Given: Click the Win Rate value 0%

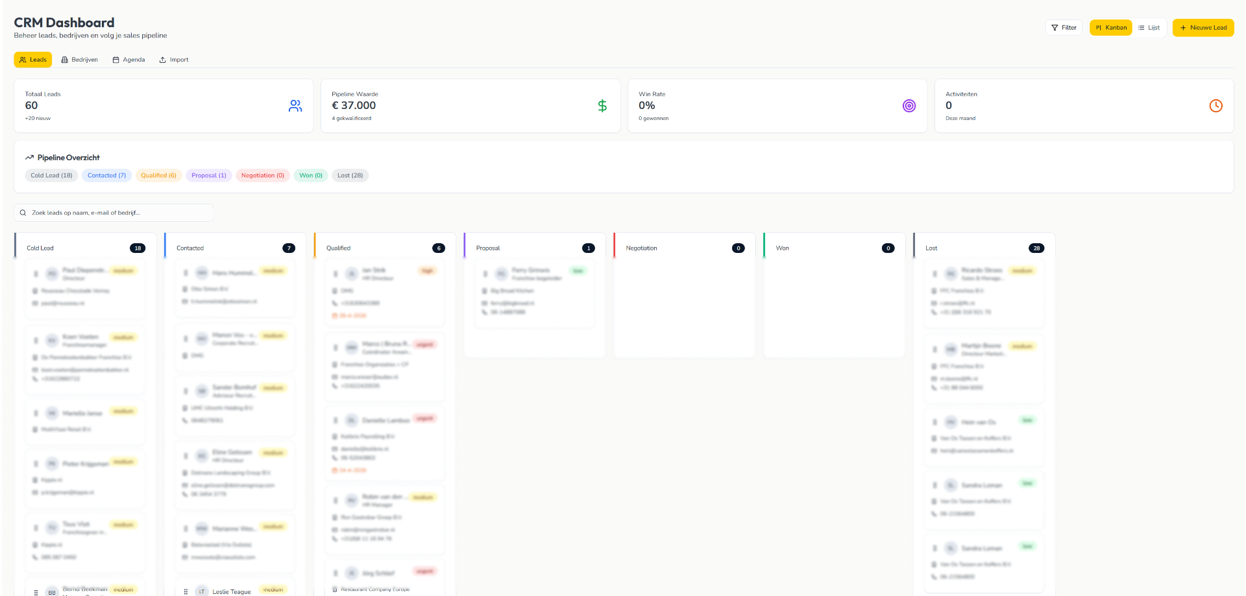Looking at the screenshot, I should click(646, 106).
